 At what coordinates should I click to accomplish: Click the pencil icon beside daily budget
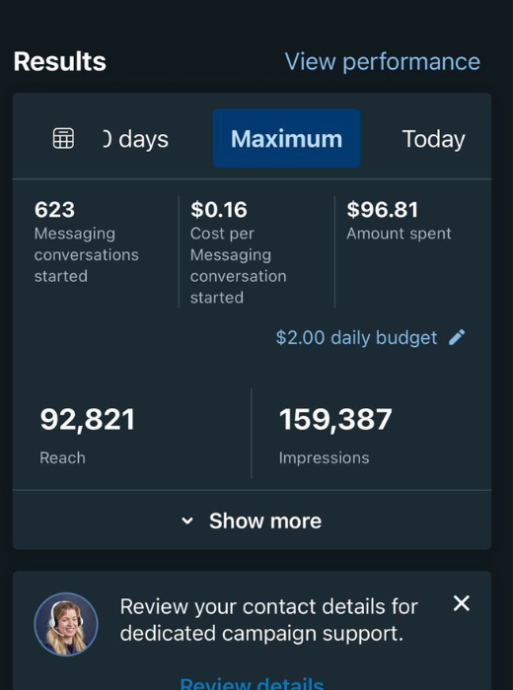[457, 337]
